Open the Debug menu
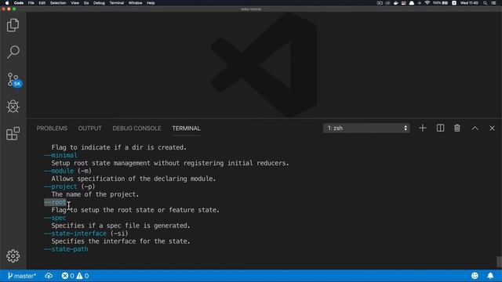This screenshot has width=502, height=282. tap(99, 3)
